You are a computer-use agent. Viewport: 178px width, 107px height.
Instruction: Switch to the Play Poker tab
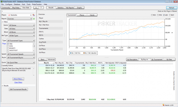point(16,8)
